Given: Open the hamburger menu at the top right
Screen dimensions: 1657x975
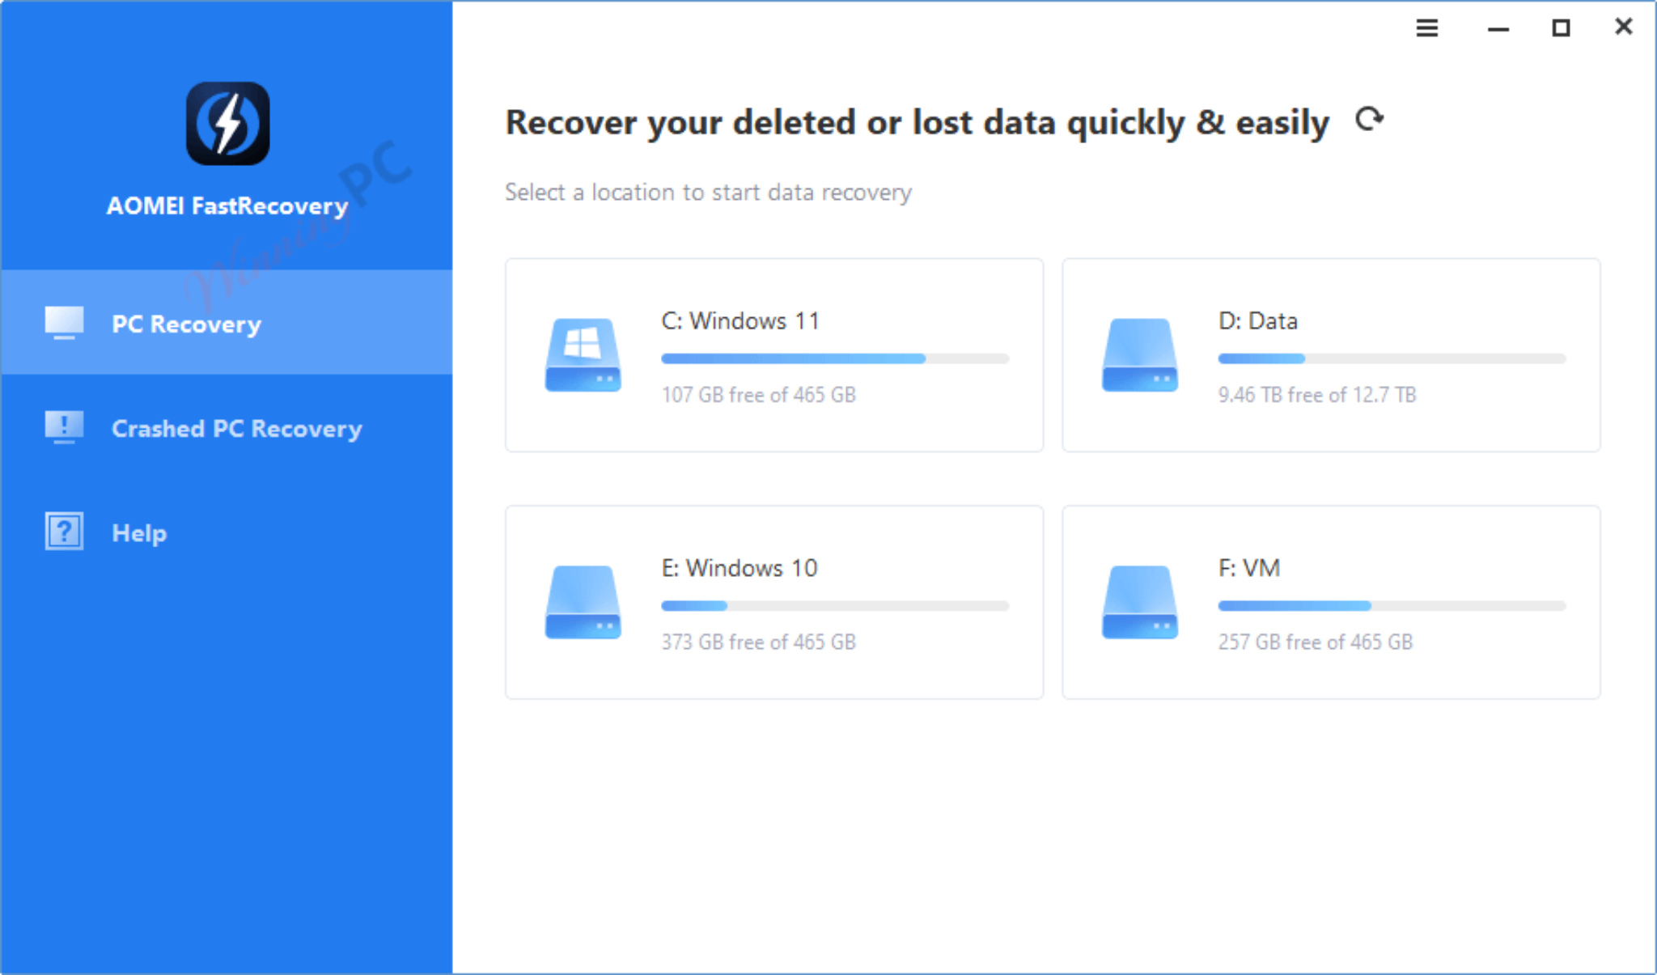Looking at the screenshot, I should pos(1427,28).
